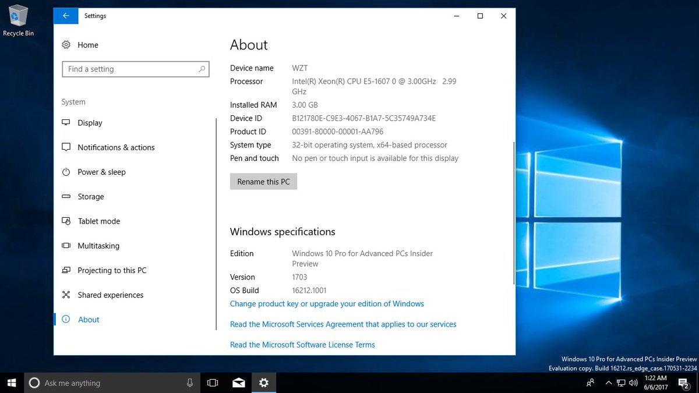
Task: Open the Action Center notifications icon
Action: pyautogui.click(x=684, y=383)
